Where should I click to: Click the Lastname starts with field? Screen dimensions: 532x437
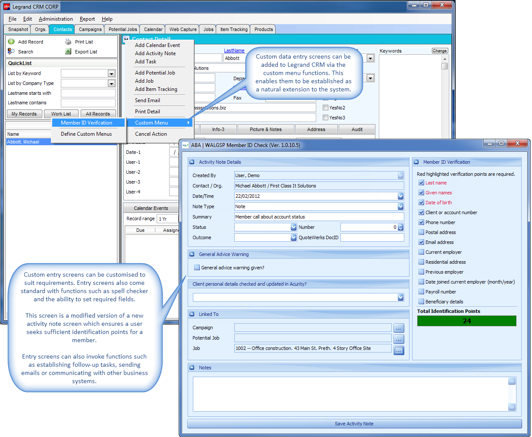pos(88,93)
